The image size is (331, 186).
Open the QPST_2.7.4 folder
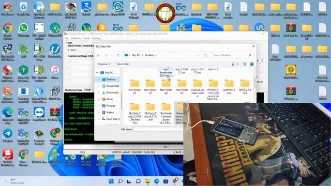245,87
